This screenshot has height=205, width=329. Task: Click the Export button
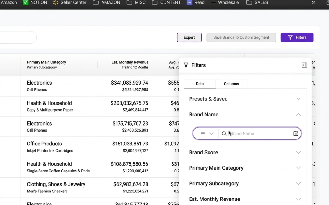click(189, 37)
